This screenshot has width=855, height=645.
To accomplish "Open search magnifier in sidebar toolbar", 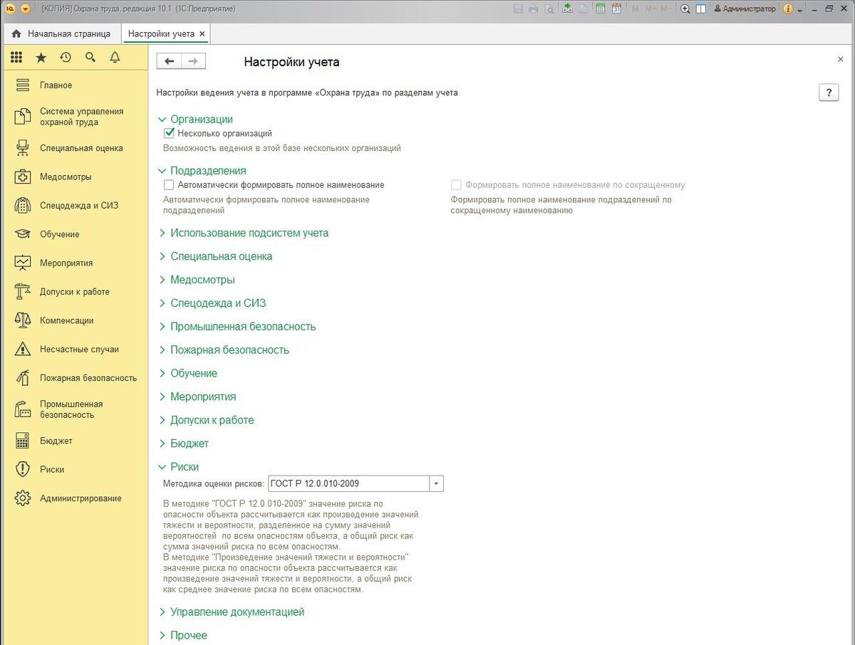I will pyautogui.click(x=90, y=58).
